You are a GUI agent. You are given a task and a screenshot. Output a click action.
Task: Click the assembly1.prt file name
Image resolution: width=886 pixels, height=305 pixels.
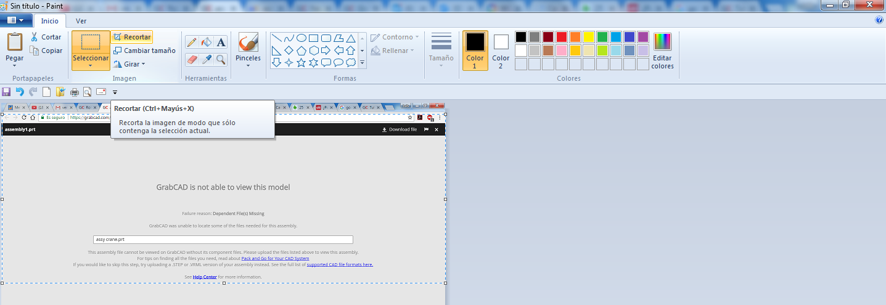click(20, 129)
